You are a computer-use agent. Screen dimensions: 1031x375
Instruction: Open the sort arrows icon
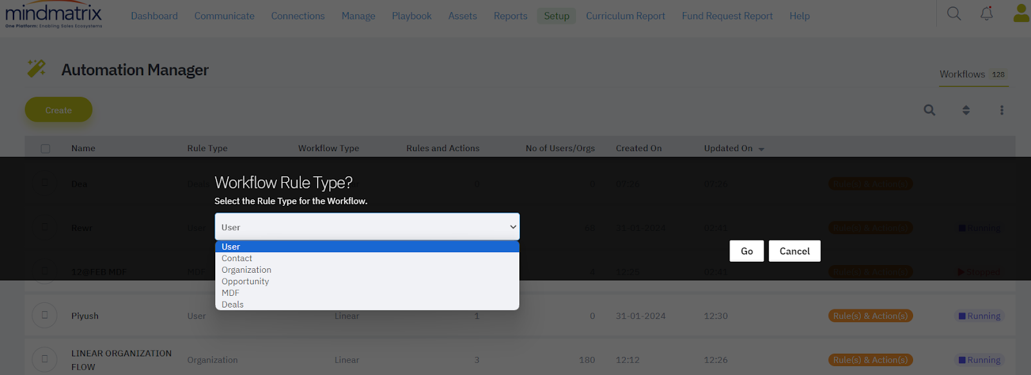tap(966, 110)
